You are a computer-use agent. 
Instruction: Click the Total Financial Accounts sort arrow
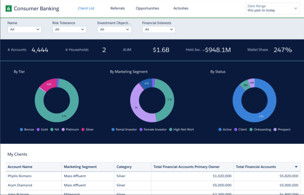point(296,167)
